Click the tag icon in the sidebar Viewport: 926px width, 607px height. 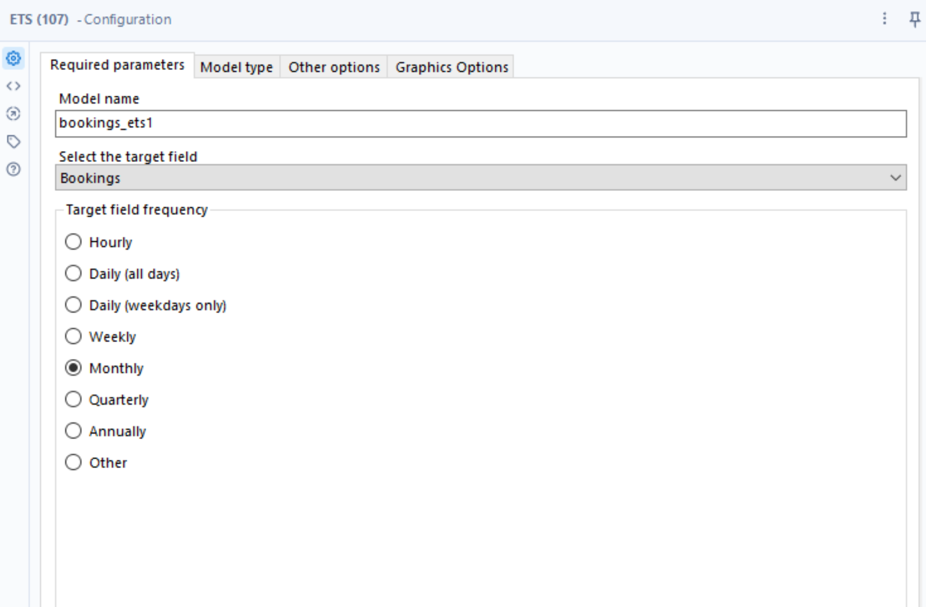coord(13,141)
